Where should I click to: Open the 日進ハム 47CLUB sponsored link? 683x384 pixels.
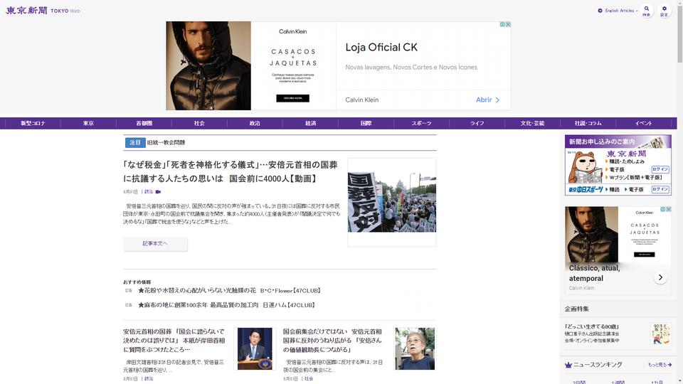pyautogui.click(x=226, y=305)
